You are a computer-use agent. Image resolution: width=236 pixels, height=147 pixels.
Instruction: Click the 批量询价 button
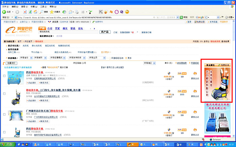pyautogui.click(x=11, y=63)
